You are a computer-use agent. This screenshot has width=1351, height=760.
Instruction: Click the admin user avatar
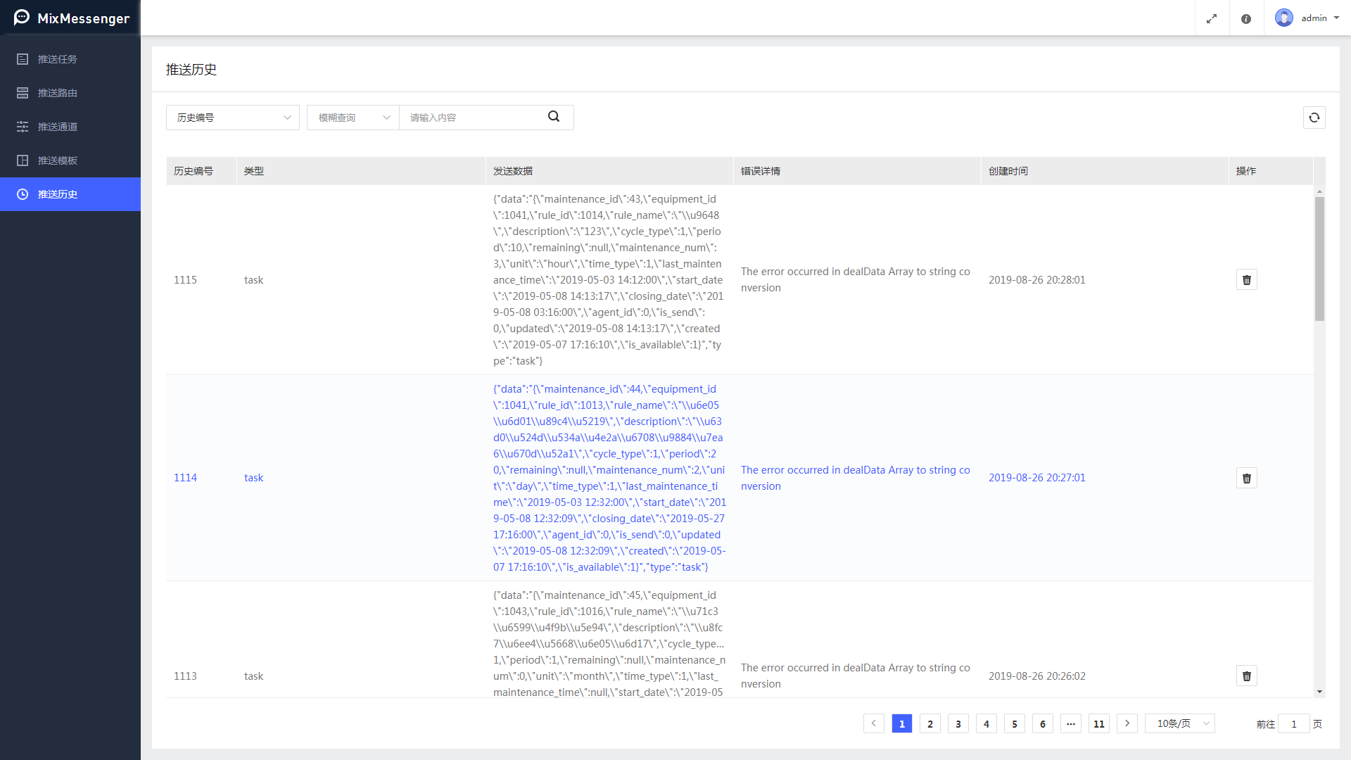coord(1283,18)
